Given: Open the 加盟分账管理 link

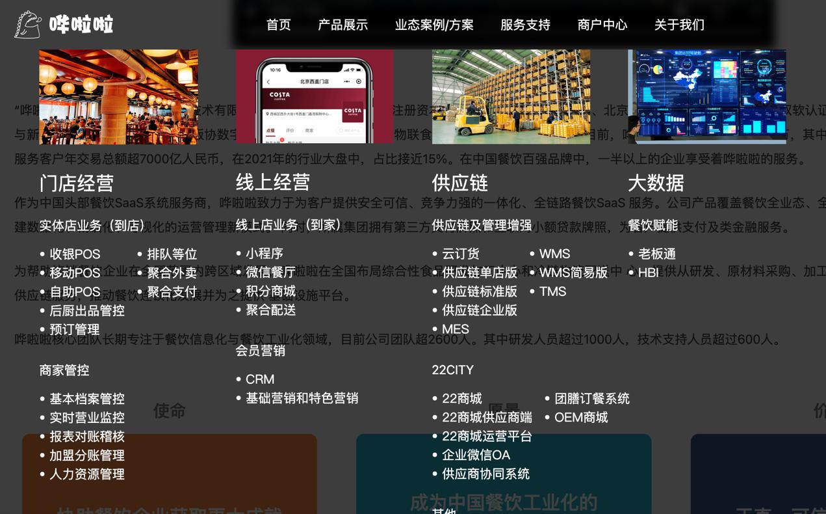Looking at the screenshot, I should [87, 455].
